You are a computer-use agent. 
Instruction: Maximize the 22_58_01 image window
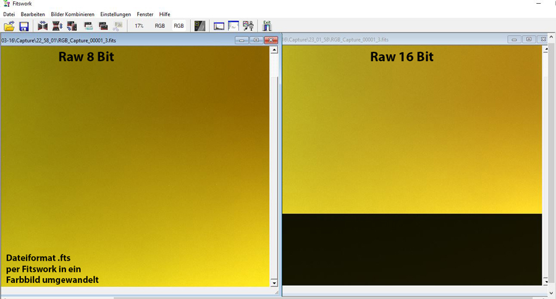256,40
